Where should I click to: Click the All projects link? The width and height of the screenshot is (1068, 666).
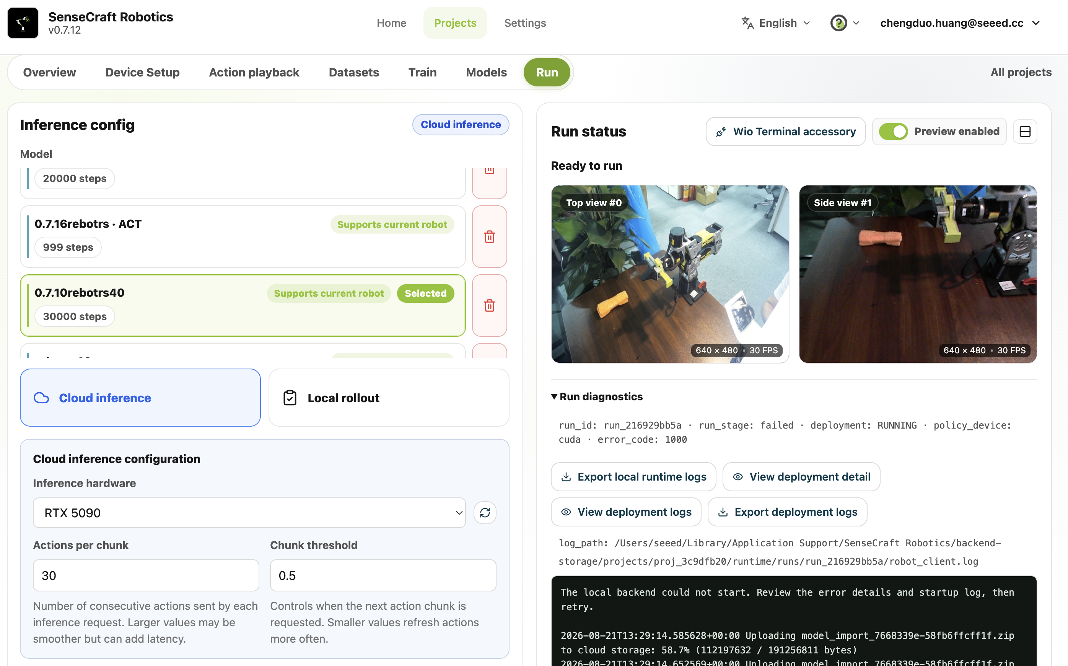(1021, 72)
